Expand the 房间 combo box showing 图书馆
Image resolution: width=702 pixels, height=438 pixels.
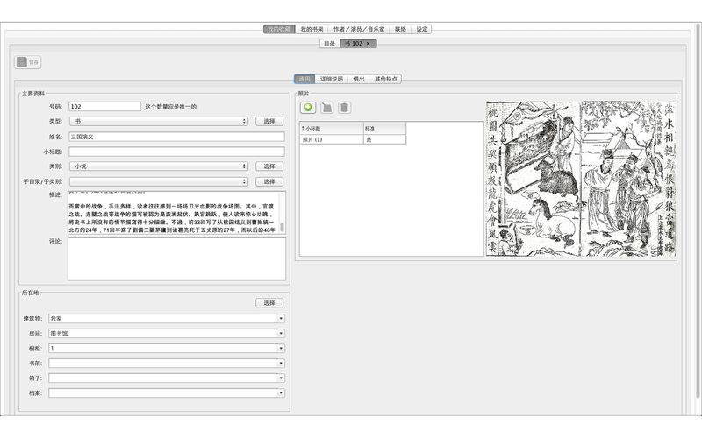click(281, 334)
